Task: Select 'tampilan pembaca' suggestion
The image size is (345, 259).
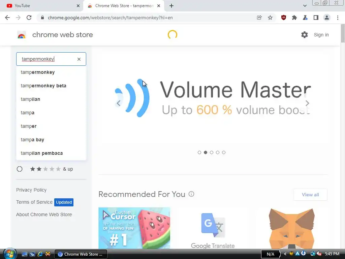Action: click(51, 153)
